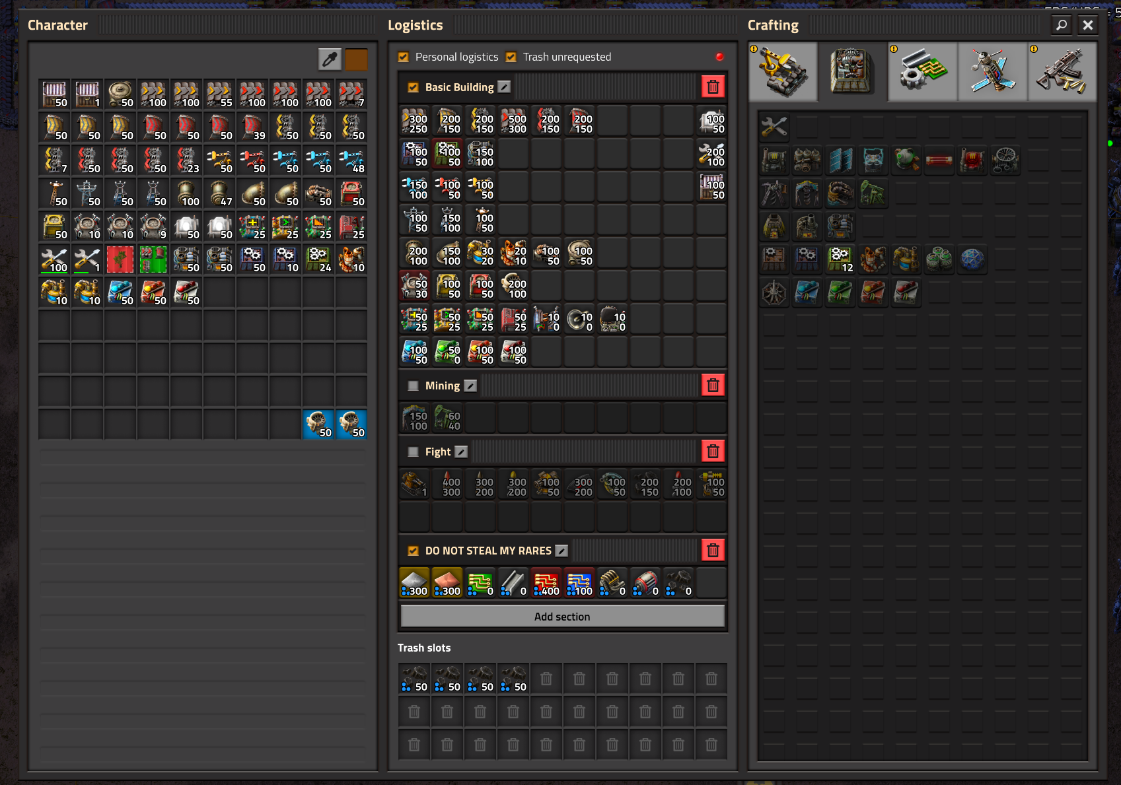Image resolution: width=1121 pixels, height=785 pixels.
Task: Open the fast belt request 500/300
Action: coord(514,121)
